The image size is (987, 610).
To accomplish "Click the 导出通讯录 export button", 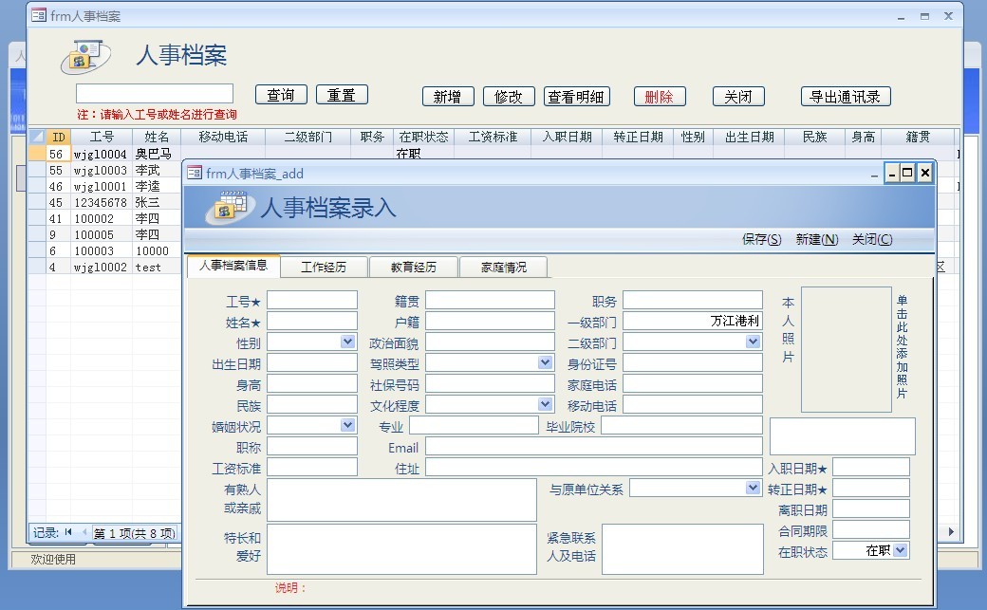I will point(845,94).
